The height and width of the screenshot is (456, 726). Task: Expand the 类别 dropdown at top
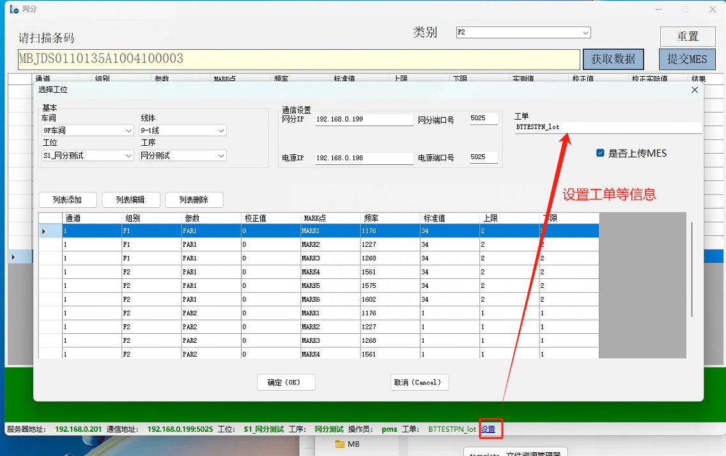coord(585,33)
